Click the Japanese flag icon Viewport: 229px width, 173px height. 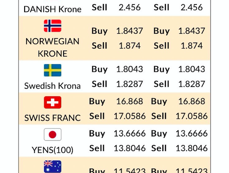point(53,134)
